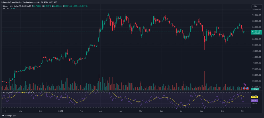Click the published on TradingView.com header text
This screenshot has height=118, width=264.
[x=29, y=2]
